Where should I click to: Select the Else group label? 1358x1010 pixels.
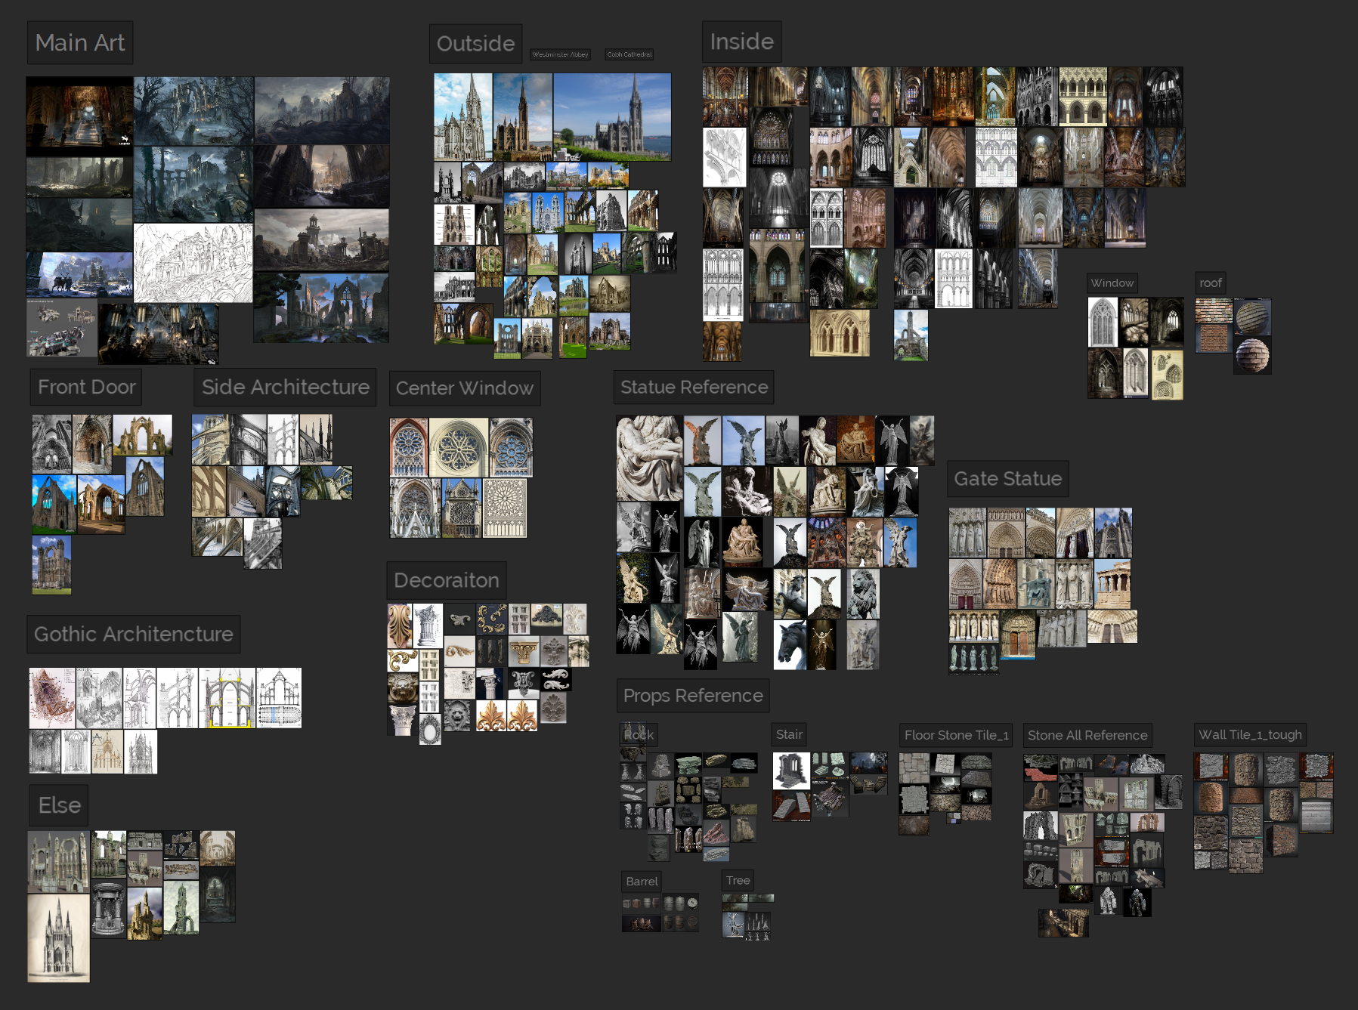coord(60,805)
